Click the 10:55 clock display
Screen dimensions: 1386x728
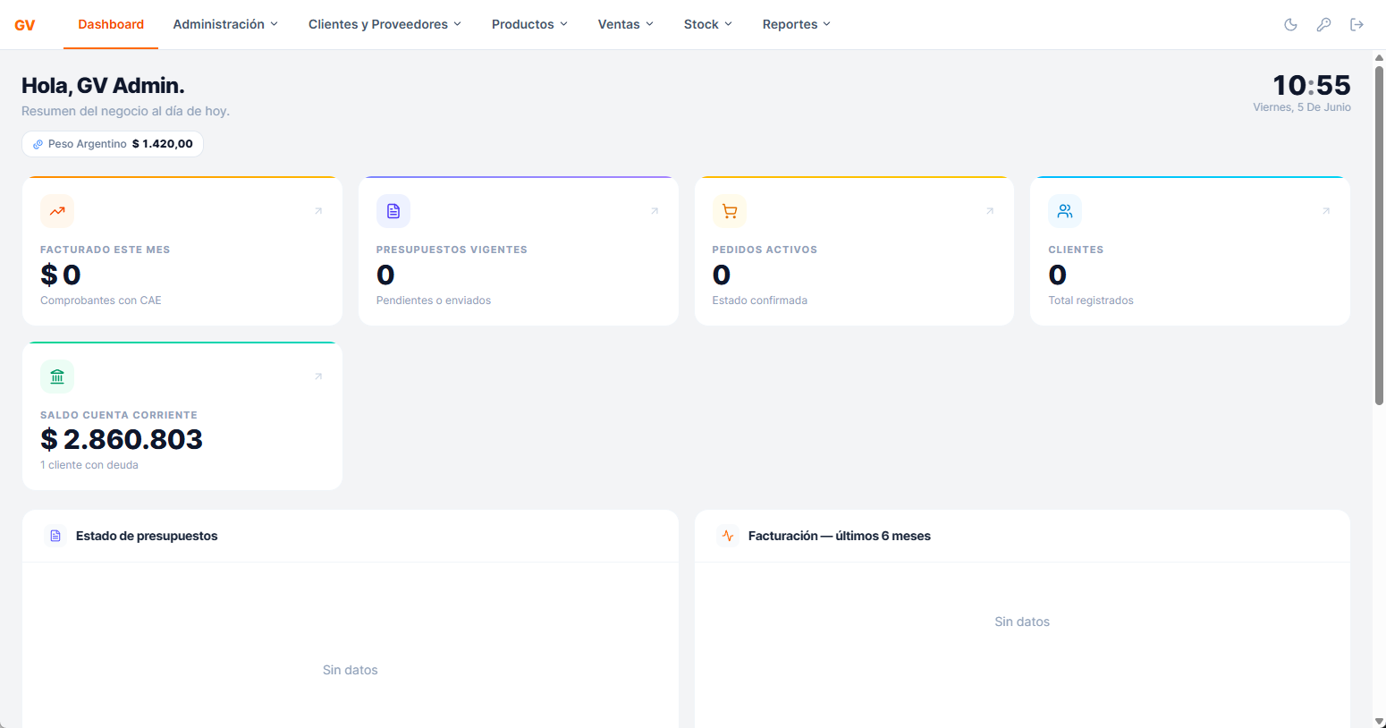click(1312, 85)
